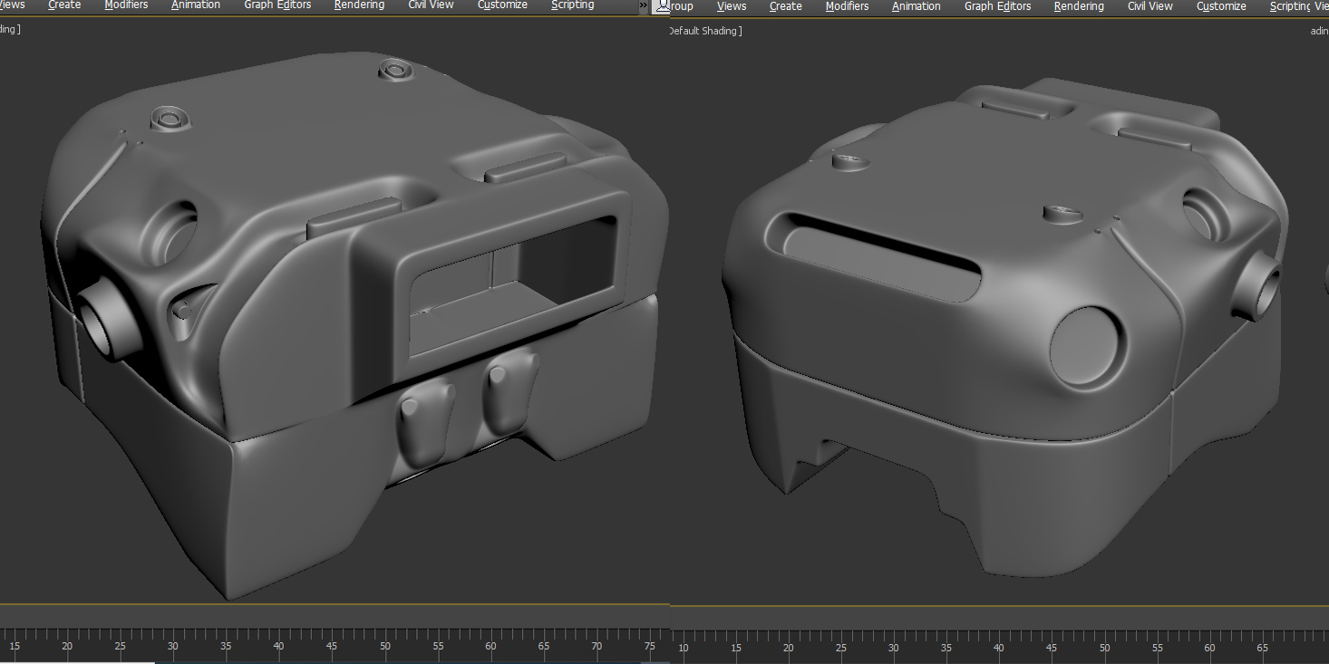Open the Customize menu in the left instance
The image size is (1329, 664).
pyautogui.click(x=502, y=5)
